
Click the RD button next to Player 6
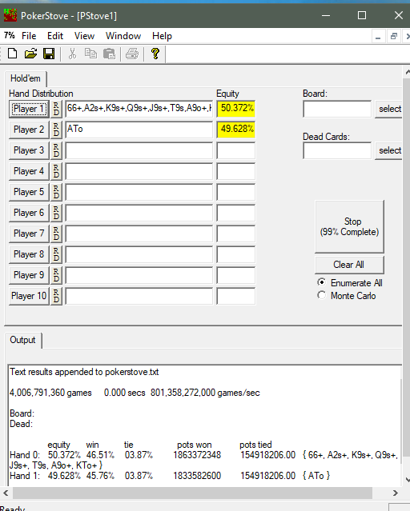pos(56,213)
